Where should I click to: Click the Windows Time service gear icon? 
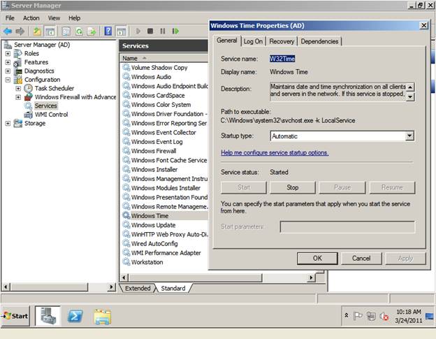coord(126,215)
